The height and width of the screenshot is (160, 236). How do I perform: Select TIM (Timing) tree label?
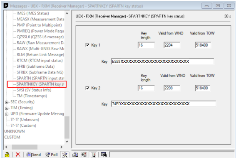tap(22, 108)
